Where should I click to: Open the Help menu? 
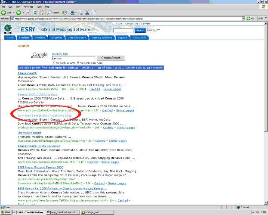(x=47, y=6)
